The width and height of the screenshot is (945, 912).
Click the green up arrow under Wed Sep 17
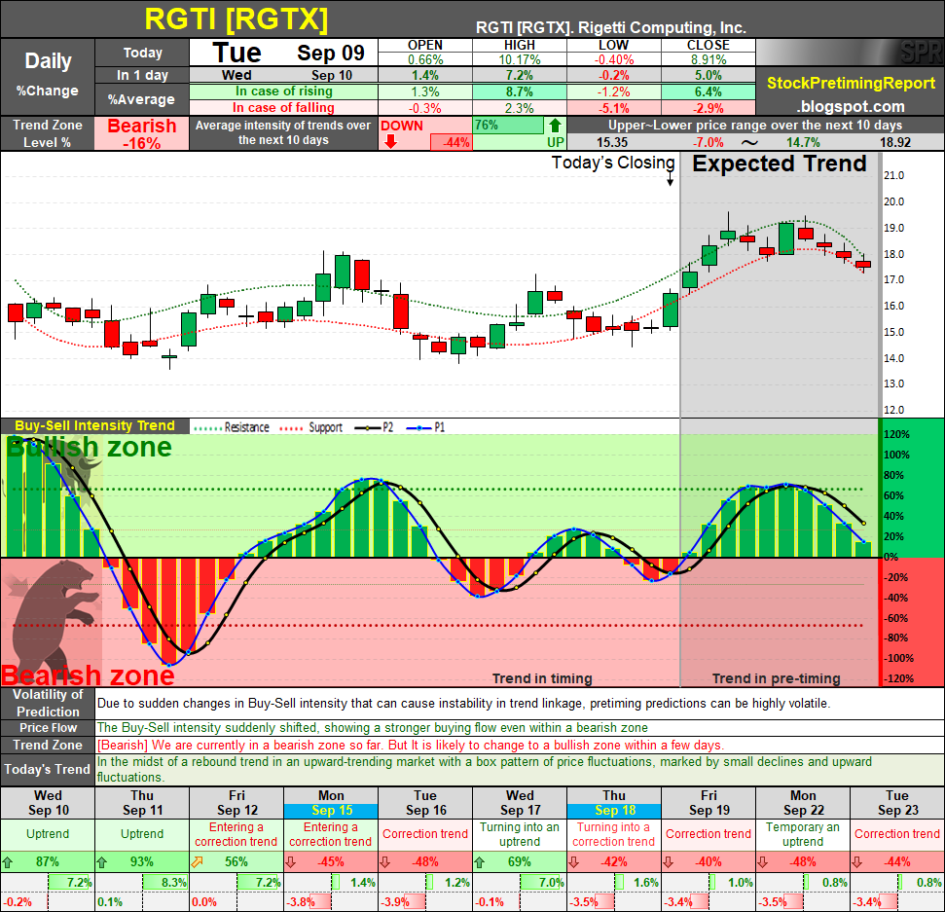click(x=480, y=862)
